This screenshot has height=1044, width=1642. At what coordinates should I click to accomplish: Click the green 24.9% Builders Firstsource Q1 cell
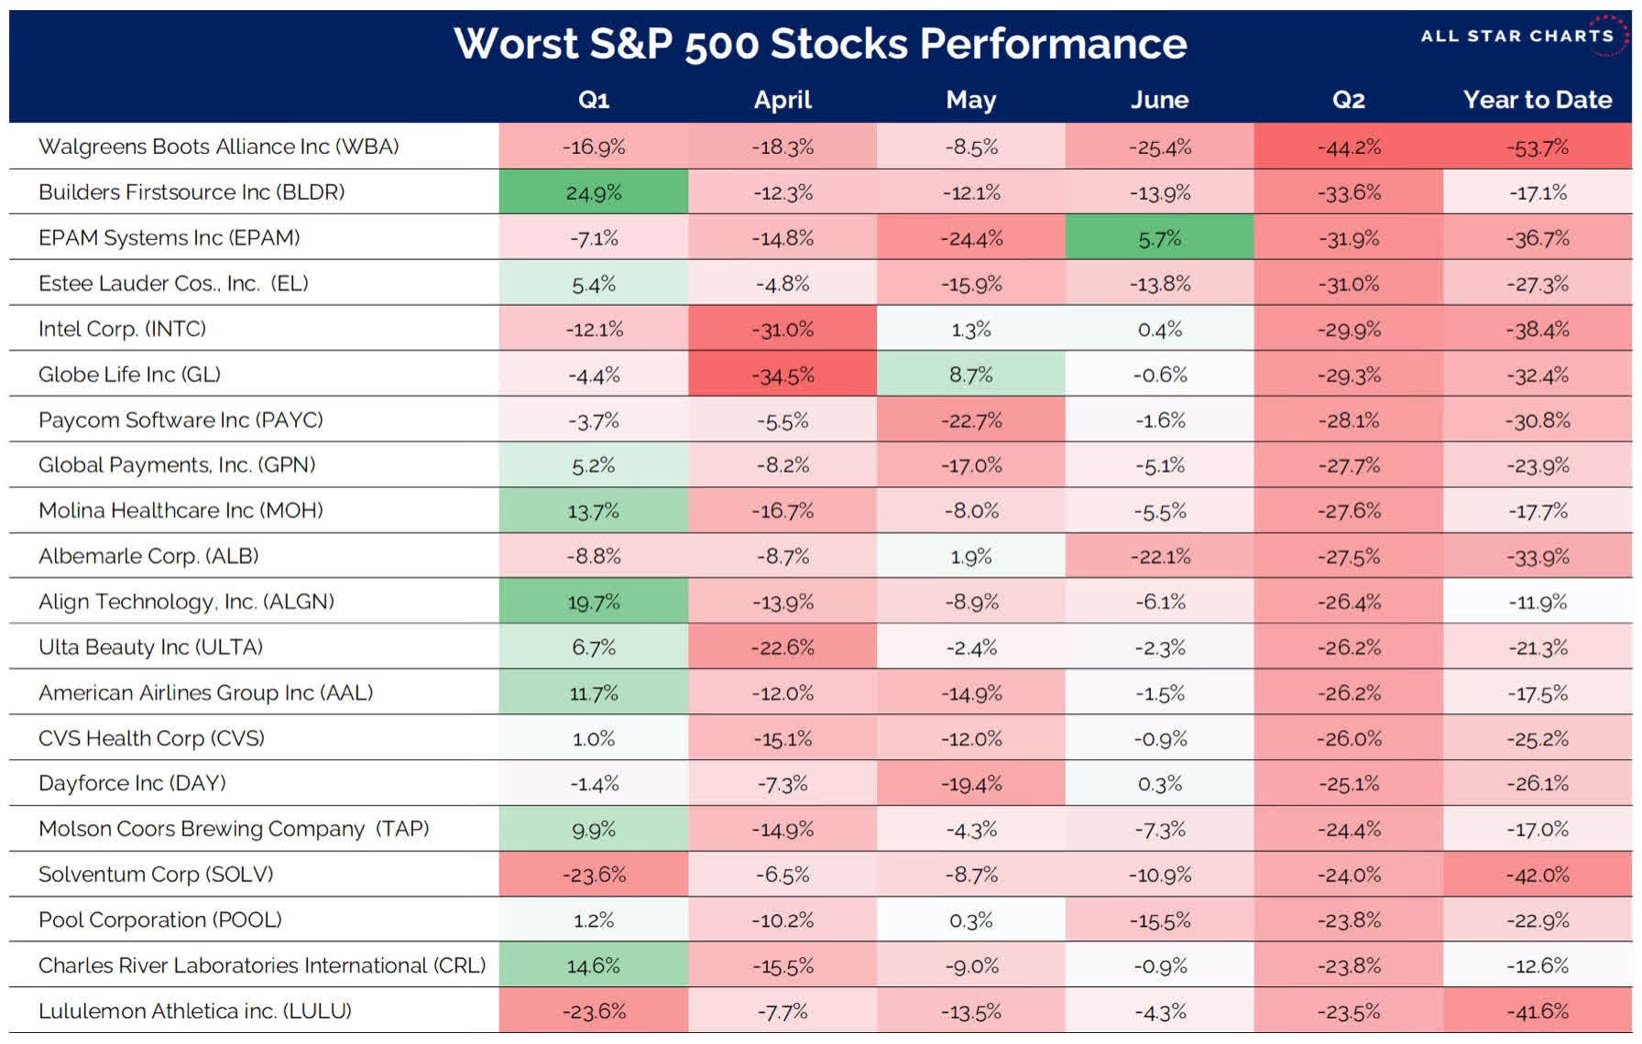pos(594,192)
